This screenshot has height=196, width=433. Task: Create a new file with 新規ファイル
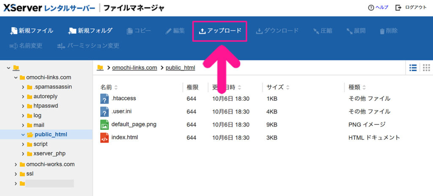click(x=32, y=31)
